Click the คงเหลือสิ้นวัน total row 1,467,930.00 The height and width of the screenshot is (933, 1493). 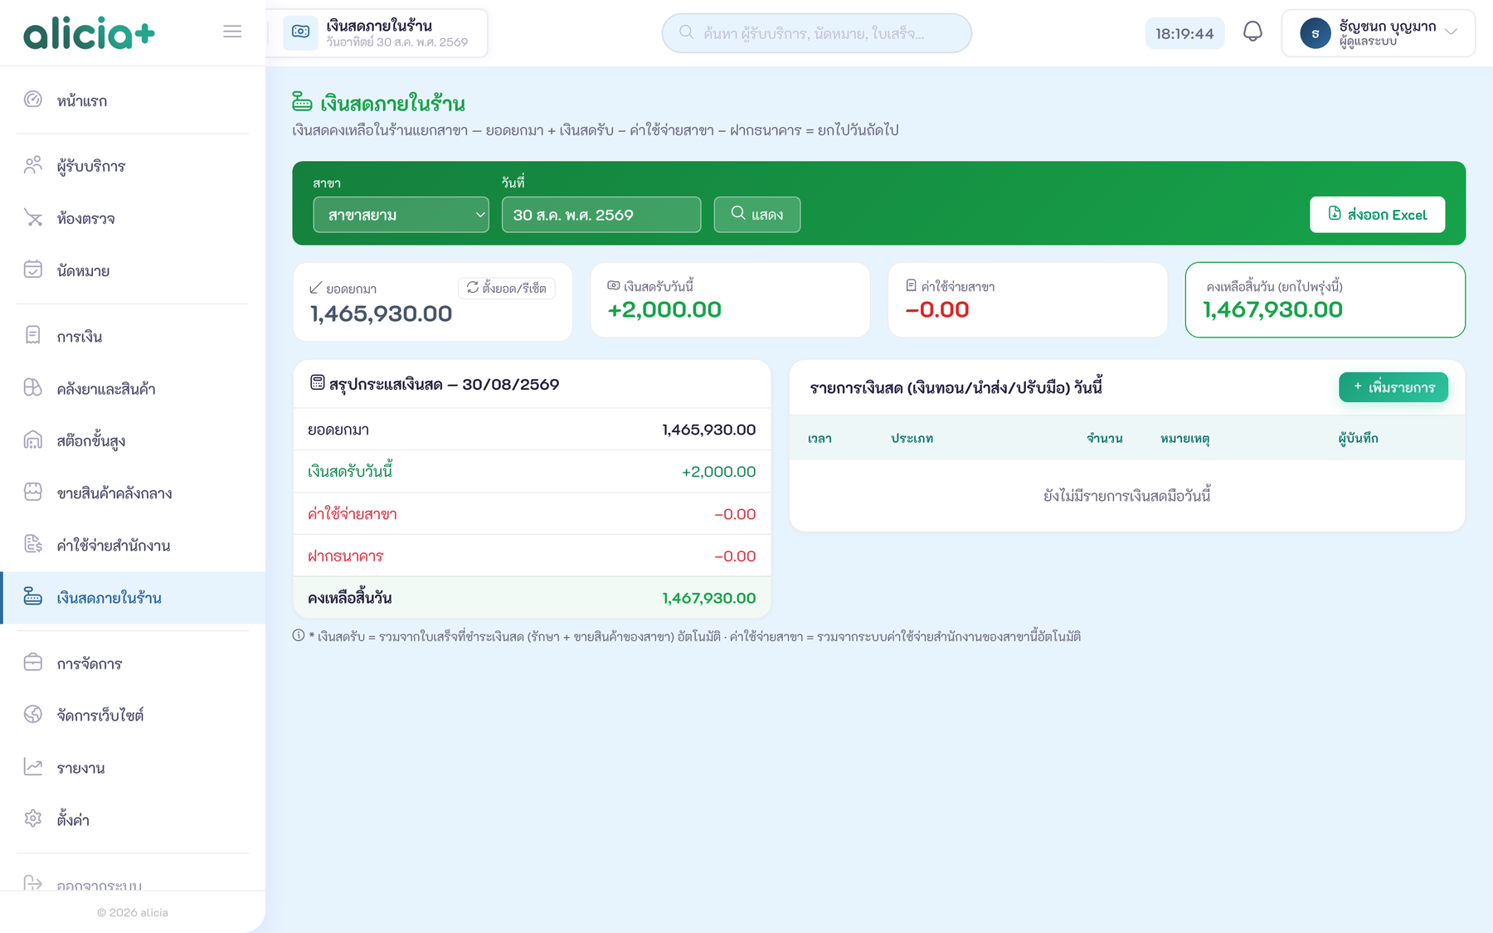coord(532,598)
